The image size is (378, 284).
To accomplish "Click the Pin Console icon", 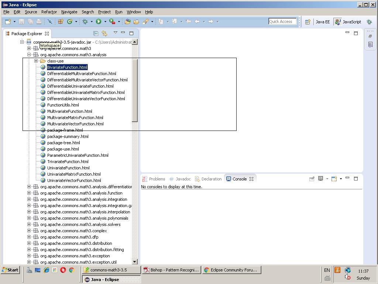I will pos(312,179).
